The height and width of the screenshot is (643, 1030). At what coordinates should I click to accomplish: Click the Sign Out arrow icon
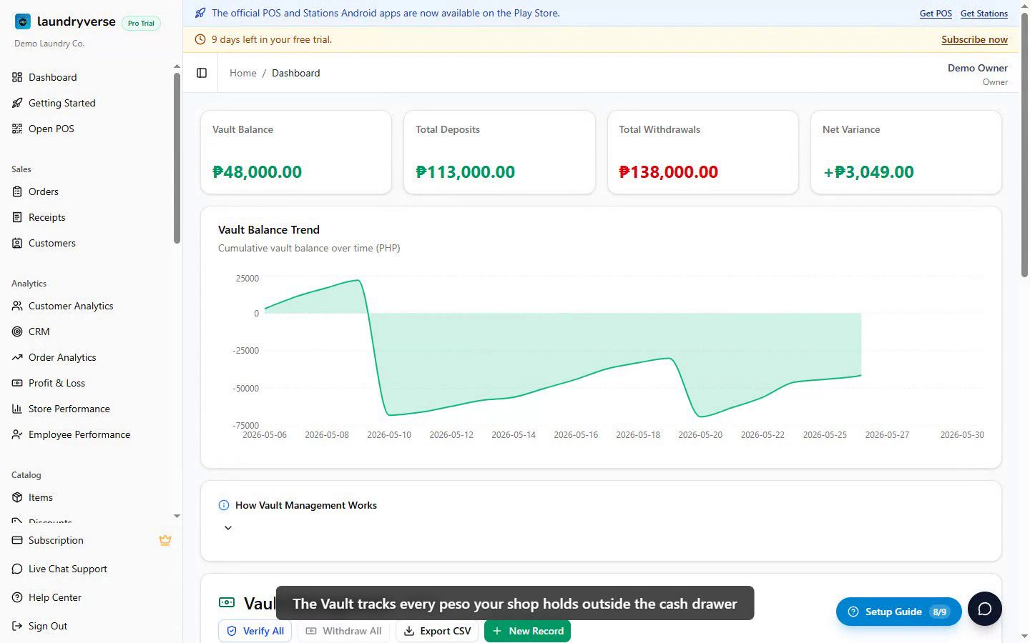coord(17,626)
